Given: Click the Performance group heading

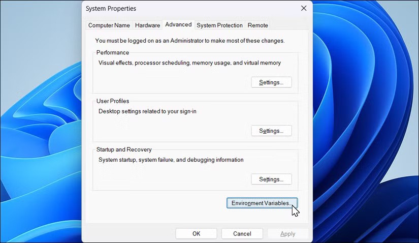Looking at the screenshot, I should (x=113, y=52).
